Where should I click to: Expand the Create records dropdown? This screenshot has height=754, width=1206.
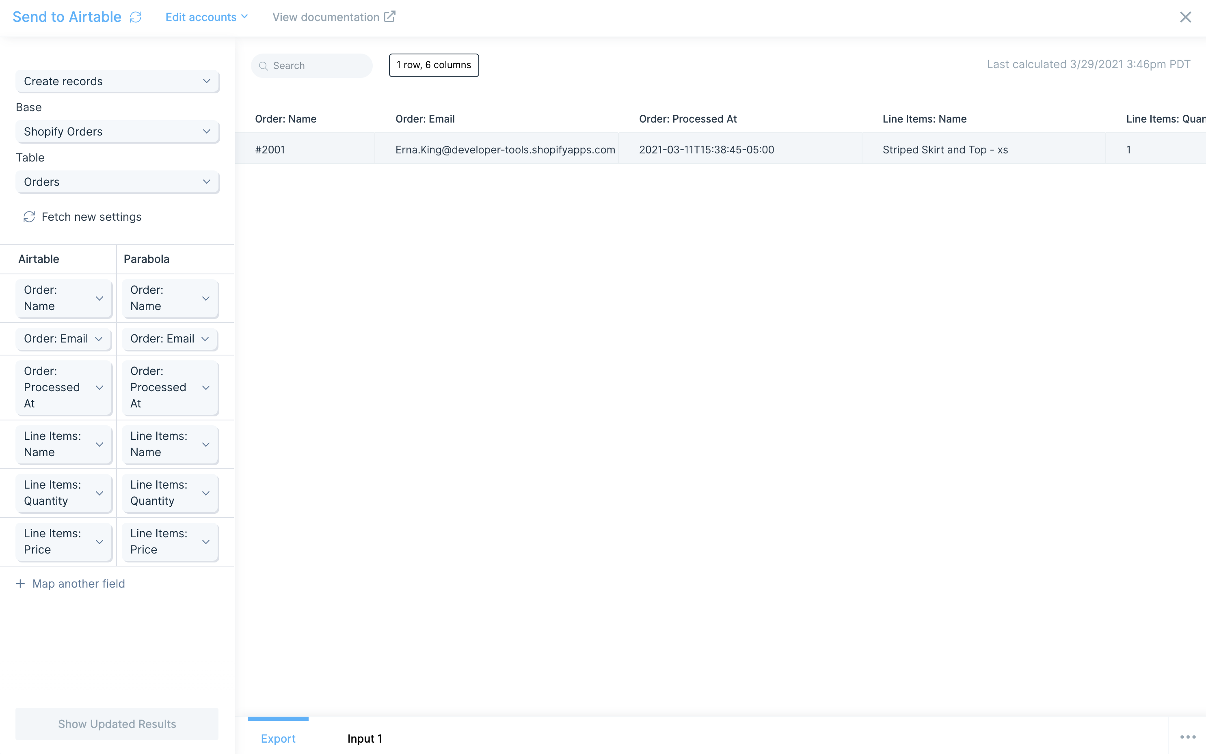point(117,81)
